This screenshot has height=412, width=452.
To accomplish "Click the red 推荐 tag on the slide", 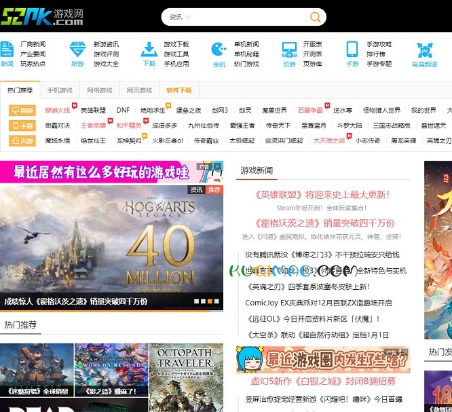I will coord(214,190).
